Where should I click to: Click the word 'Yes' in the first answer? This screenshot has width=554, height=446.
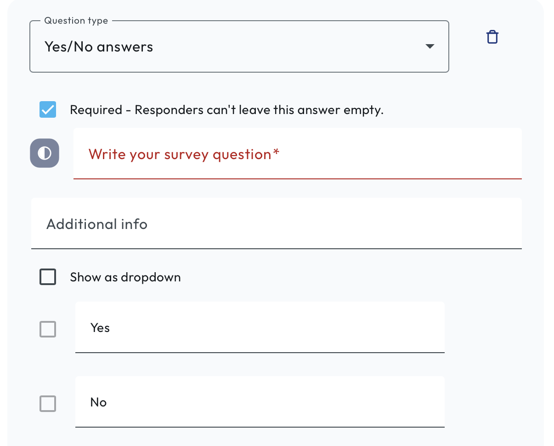[x=100, y=328]
